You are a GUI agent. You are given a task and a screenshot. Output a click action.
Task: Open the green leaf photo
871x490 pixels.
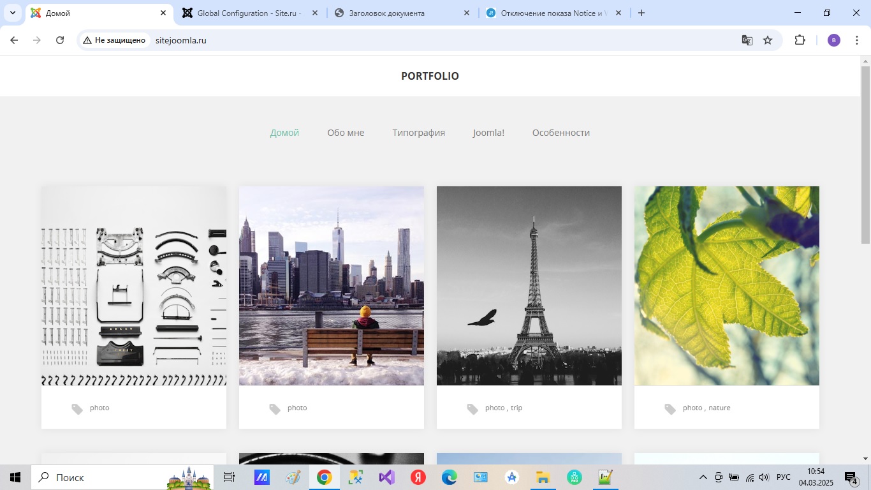pyautogui.click(x=727, y=286)
